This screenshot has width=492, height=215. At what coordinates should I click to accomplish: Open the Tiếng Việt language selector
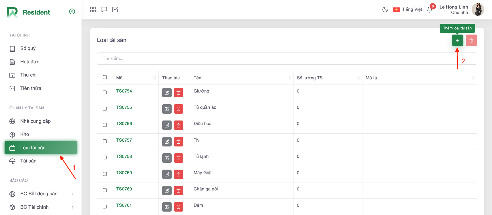click(408, 9)
